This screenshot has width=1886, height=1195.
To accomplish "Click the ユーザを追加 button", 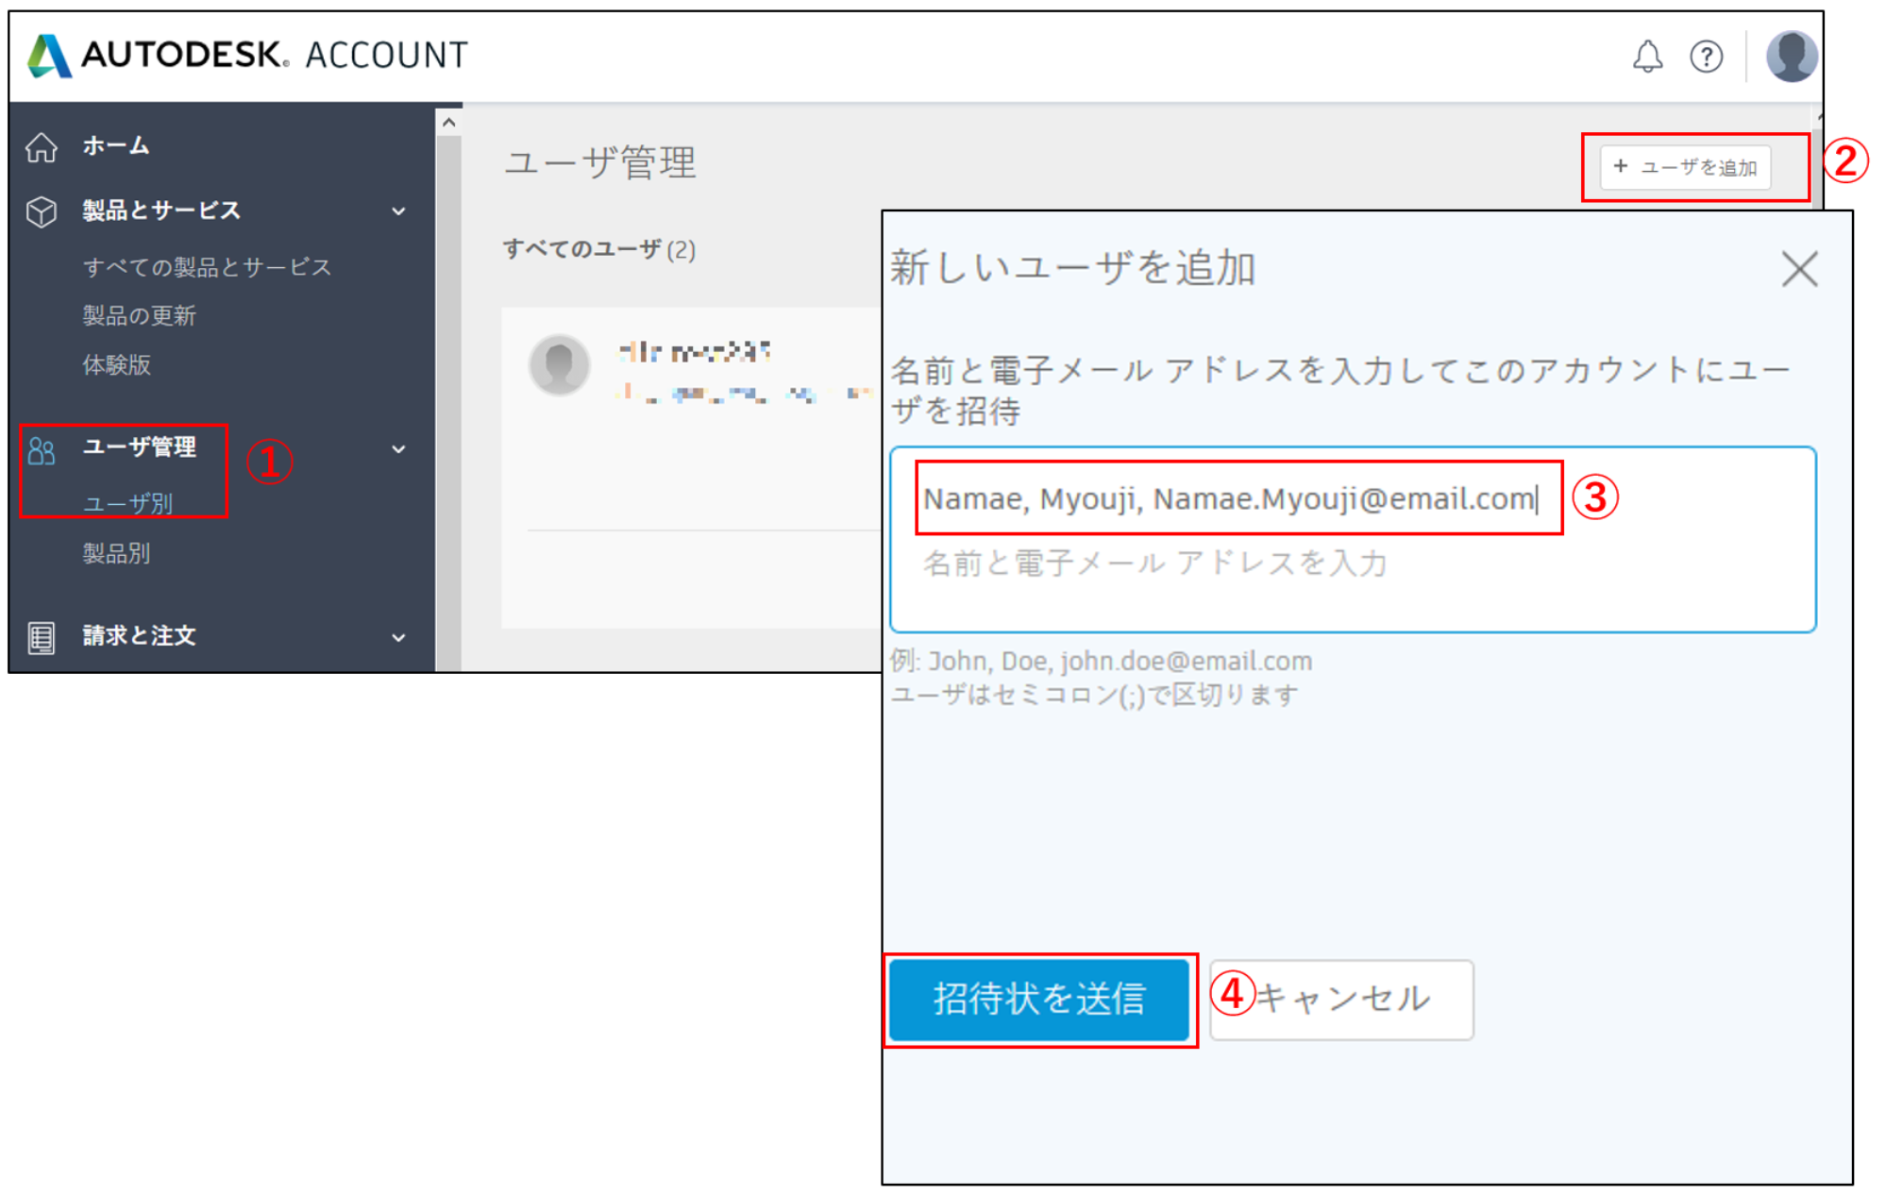I will (x=1685, y=167).
